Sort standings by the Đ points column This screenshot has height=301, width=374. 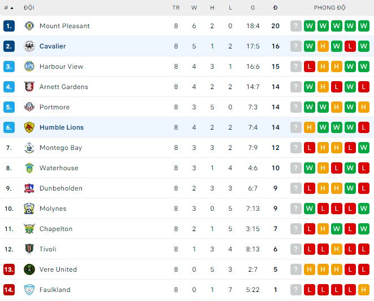(x=275, y=8)
